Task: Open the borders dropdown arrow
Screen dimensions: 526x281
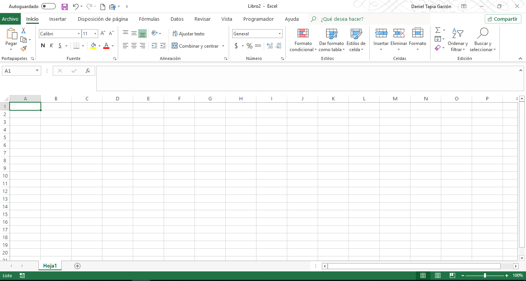Action: tap(83, 46)
